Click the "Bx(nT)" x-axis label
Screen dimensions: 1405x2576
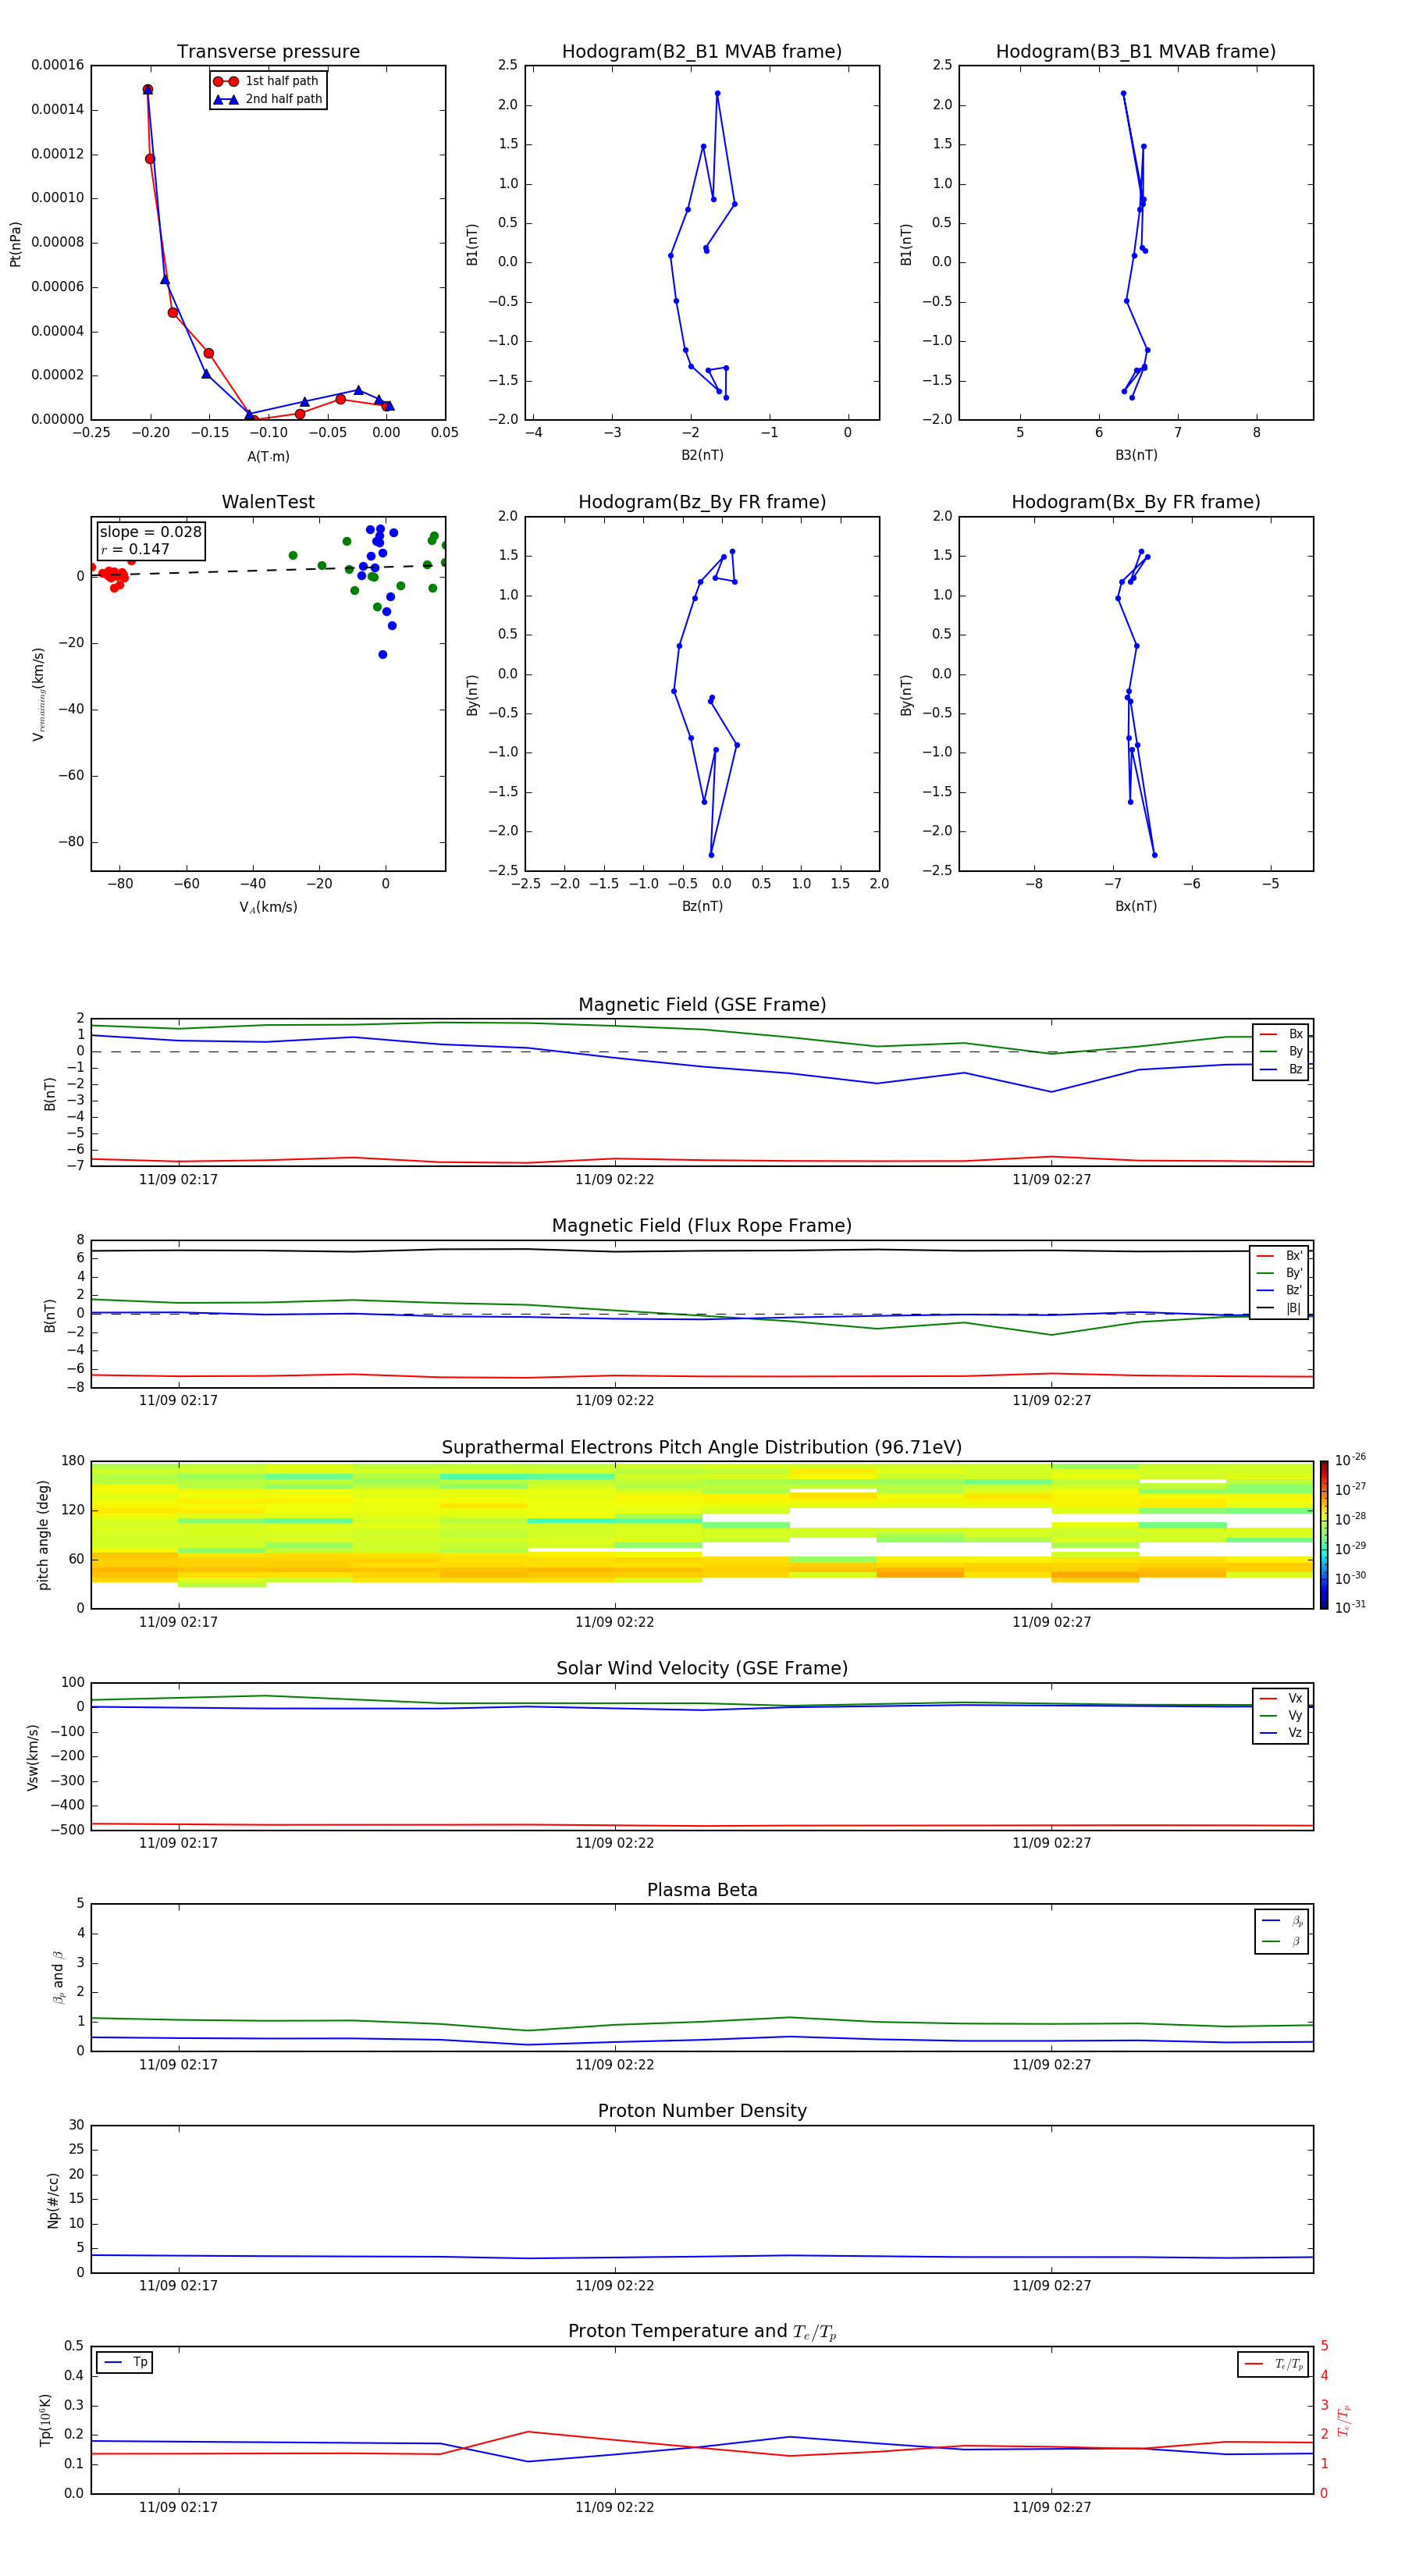(1136, 906)
